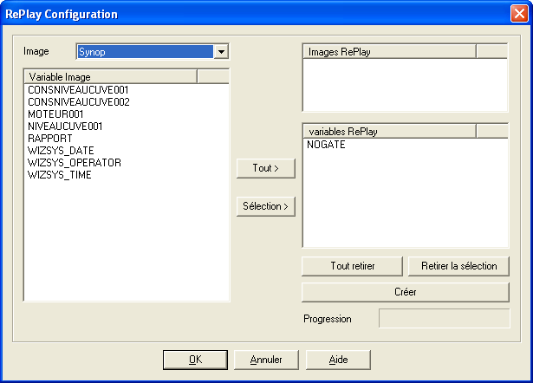This screenshot has width=533, height=383.
Task: Select CONSNIVEAUCUVE001 in variable list
Action: coord(78,90)
